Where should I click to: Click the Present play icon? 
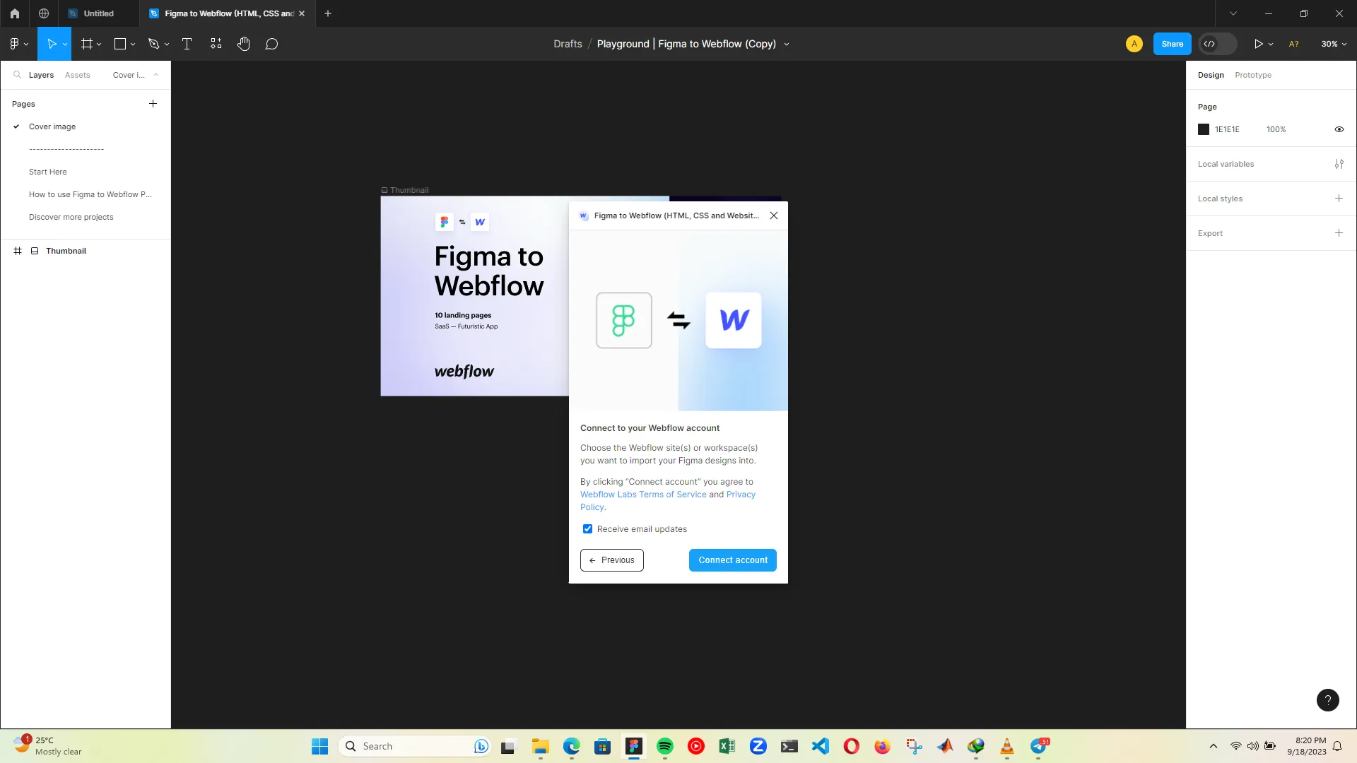(1258, 44)
